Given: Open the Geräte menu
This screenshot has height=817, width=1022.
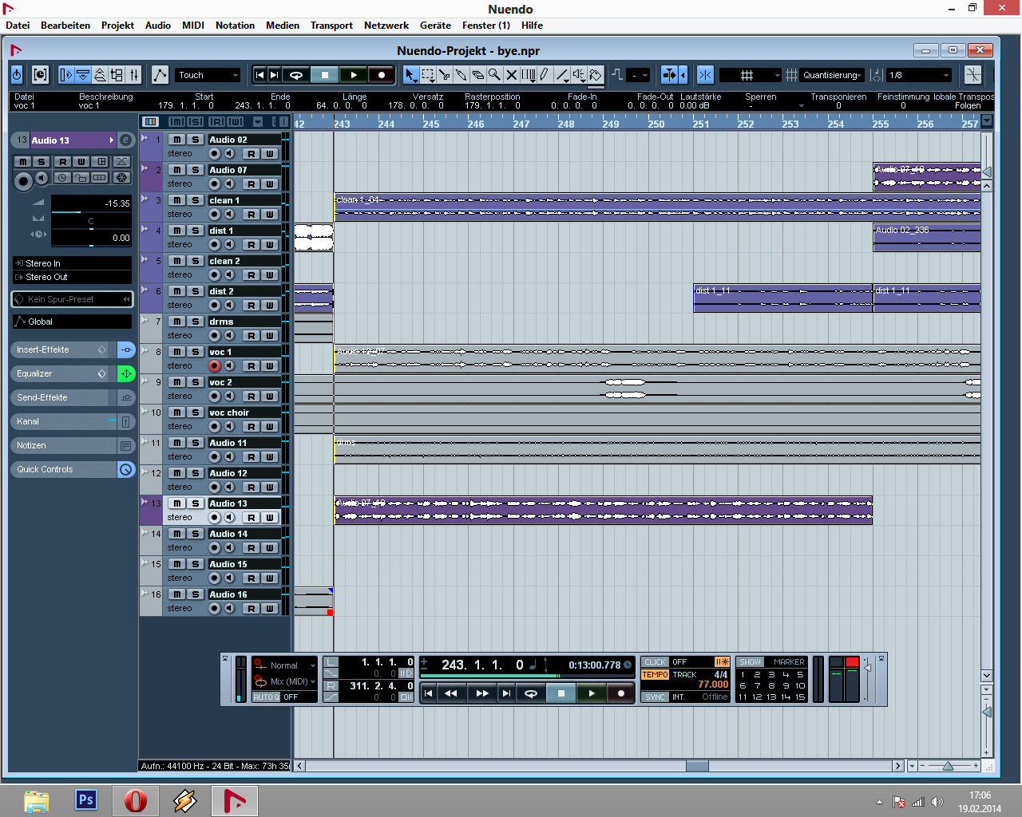Looking at the screenshot, I should [435, 26].
